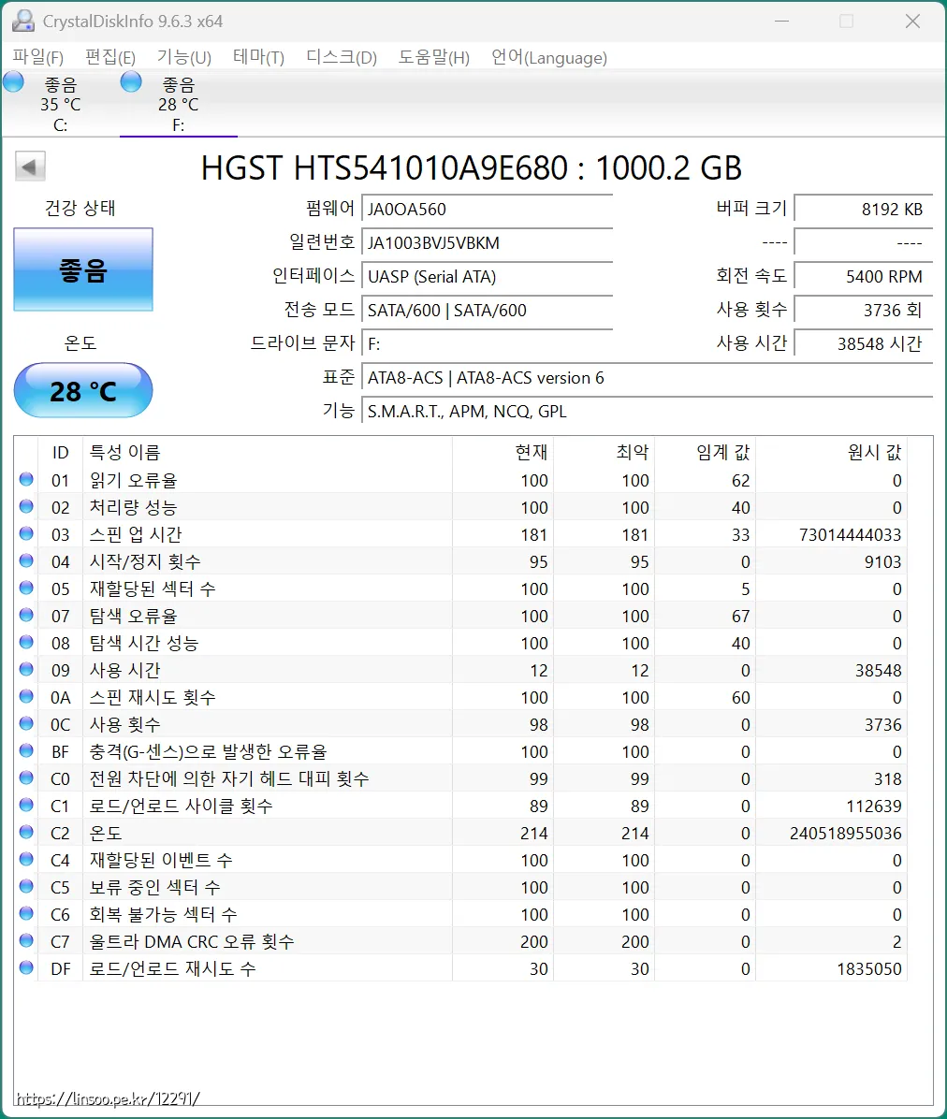The image size is (947, 1119).
Task: Click the interface field UASP (Serial ATA)
Action: 488,276
